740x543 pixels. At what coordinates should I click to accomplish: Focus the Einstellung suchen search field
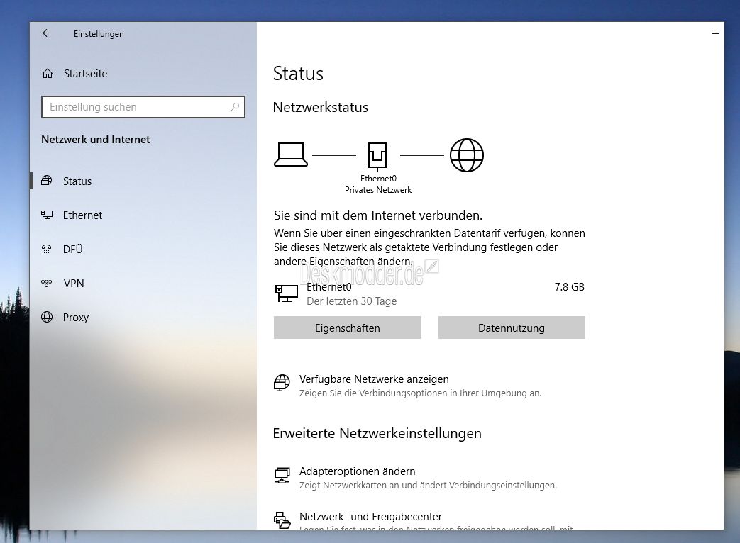pos(143,107)
